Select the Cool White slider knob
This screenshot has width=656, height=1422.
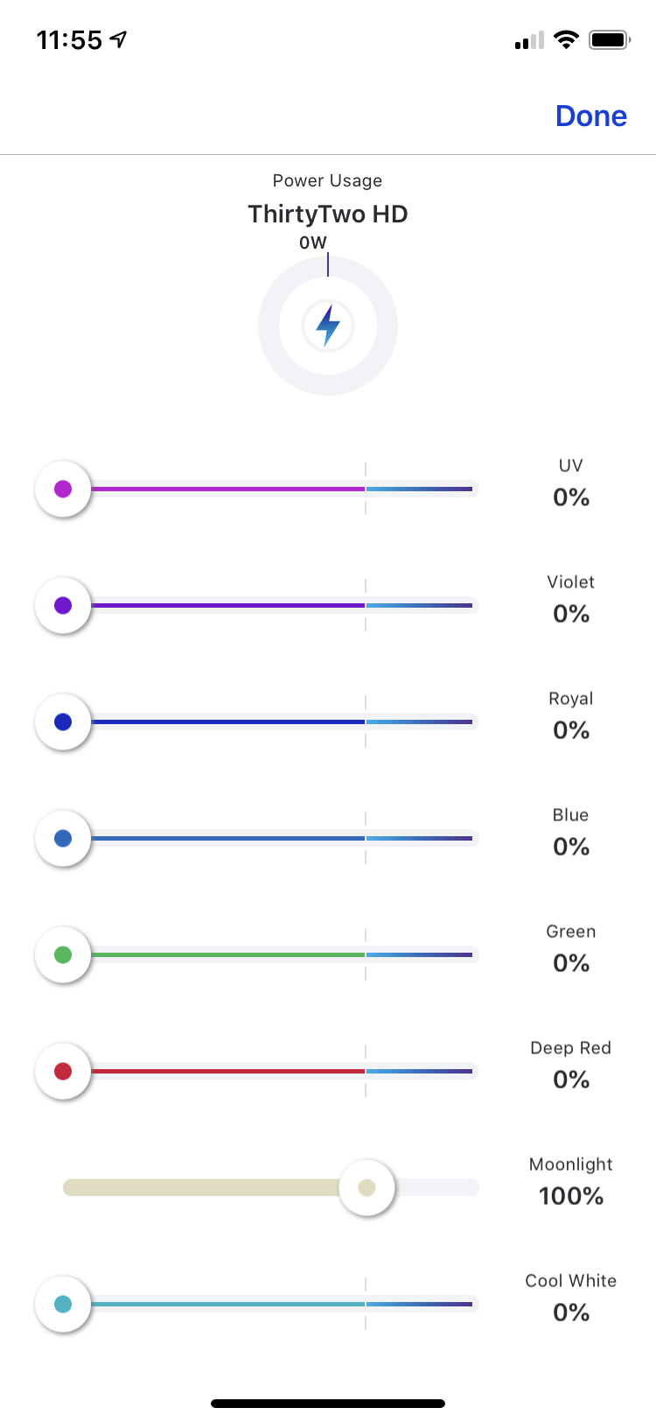[x=63, y=1304]
